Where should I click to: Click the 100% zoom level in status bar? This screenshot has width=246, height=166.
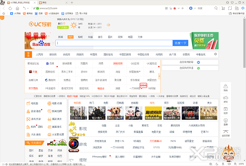(x=241, y=164)
